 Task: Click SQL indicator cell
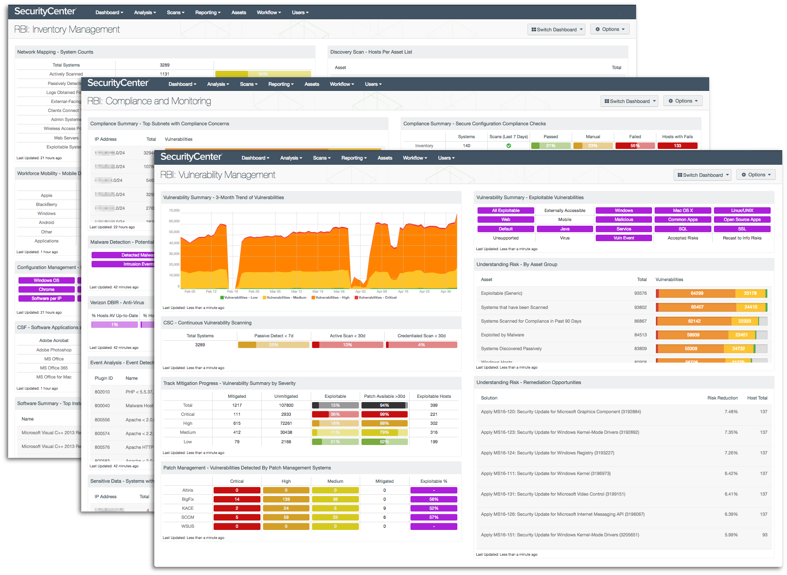(x=683, y=229)
